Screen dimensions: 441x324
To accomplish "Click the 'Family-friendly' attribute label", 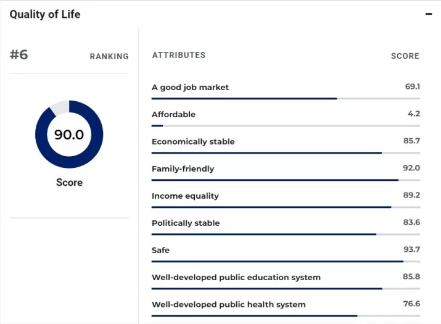I will click(183, 169).
